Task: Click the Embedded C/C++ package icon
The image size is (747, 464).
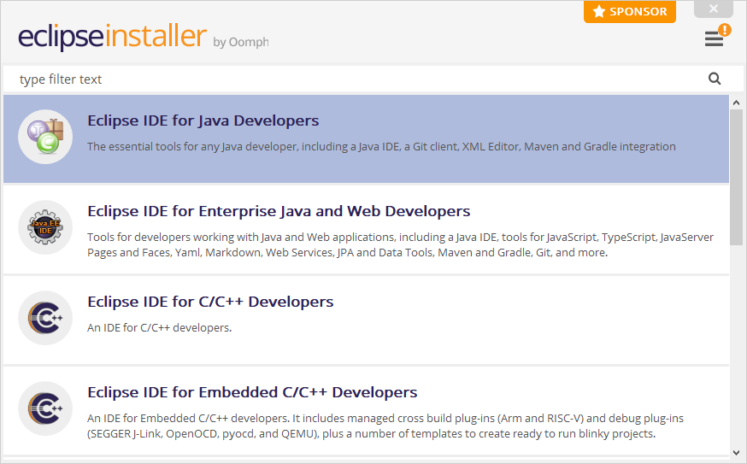Action: pyautogui.click(x=45, y=408)
